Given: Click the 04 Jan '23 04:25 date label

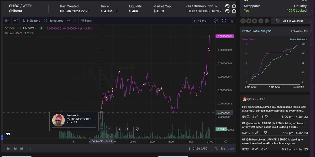Looking at the screenshot, I should 102,142.
